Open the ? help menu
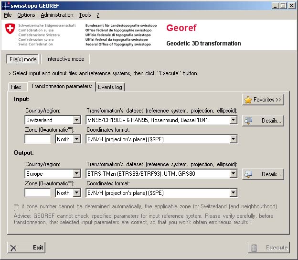Image resolution: width=298 pixels, height=260 pixels. tap(98, 15)
